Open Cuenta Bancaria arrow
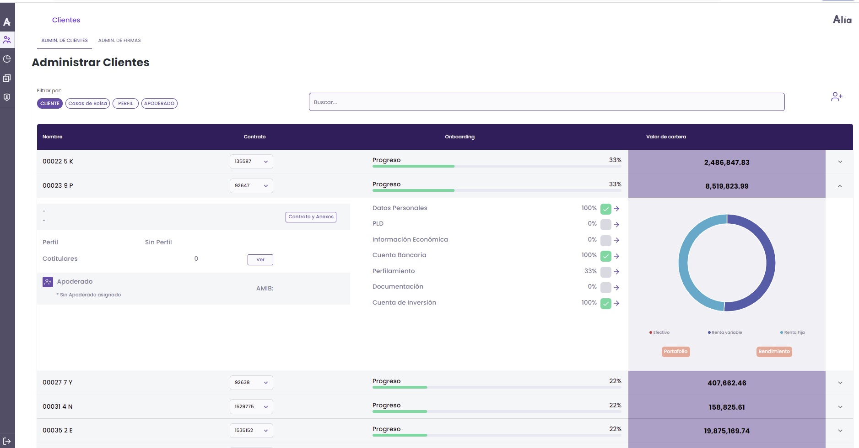This screenshot has width=859, height=448. coord(616,256)
